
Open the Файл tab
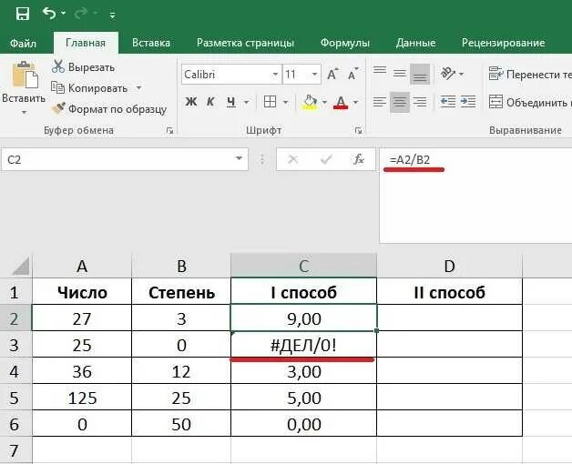23,43
